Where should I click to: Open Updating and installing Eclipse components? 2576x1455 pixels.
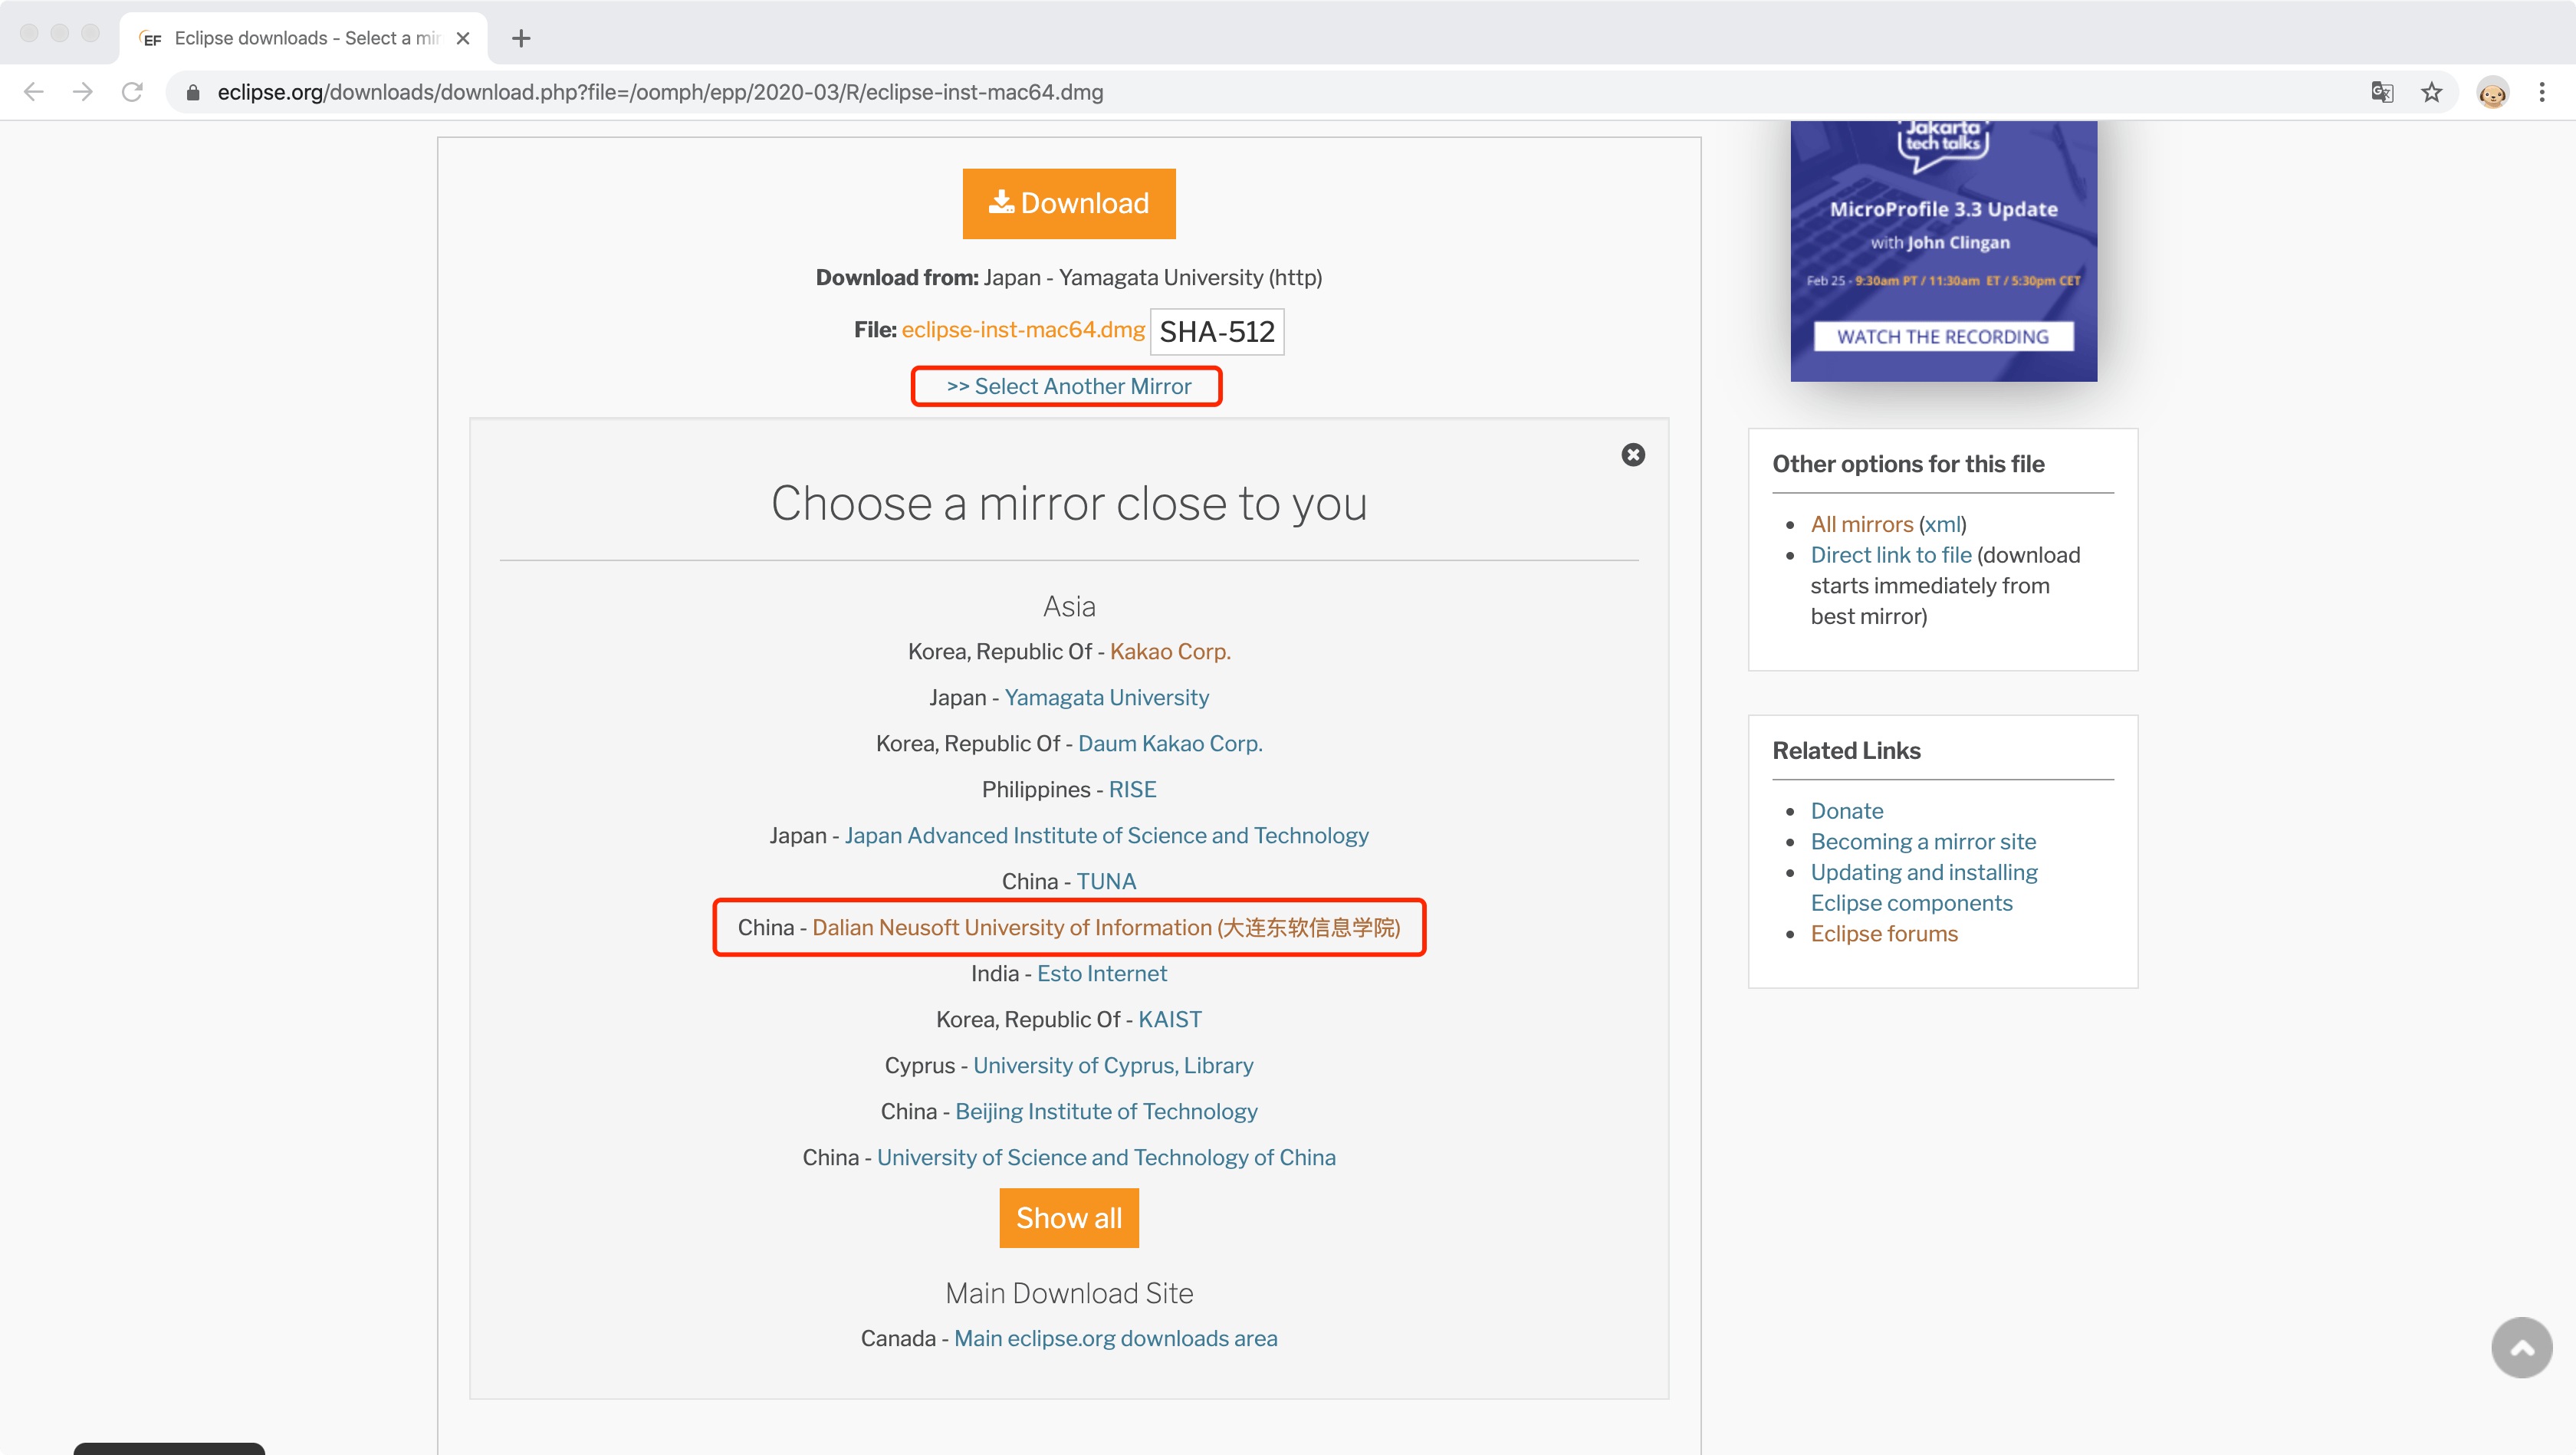(1924, 888)
